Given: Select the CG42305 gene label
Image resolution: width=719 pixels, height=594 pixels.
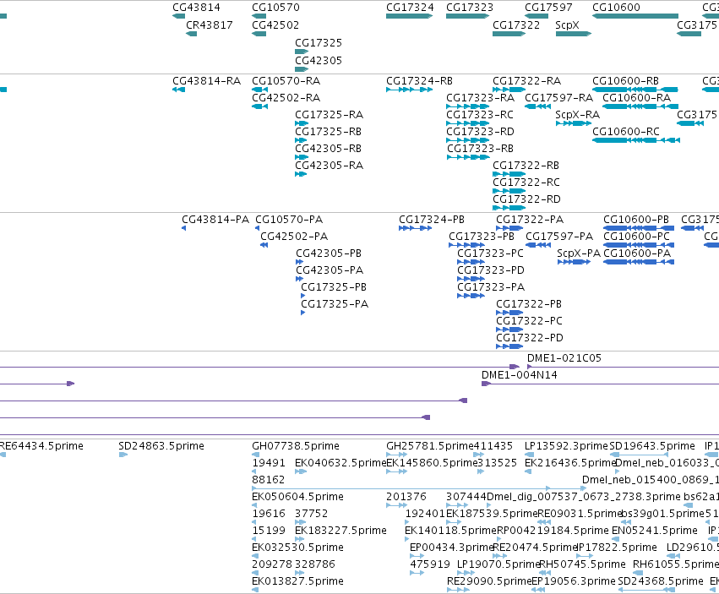Looking at the screenshot, I should (319, 60).
